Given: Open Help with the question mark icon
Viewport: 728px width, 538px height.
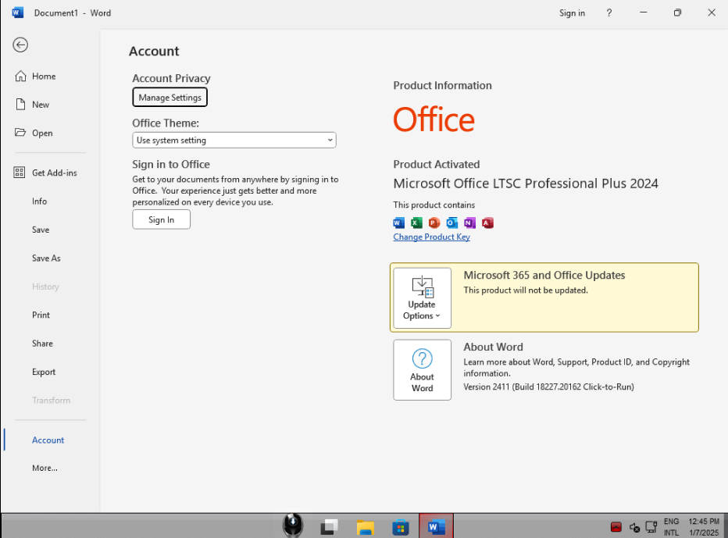Looking at the screenshot, I should (608, 13).
